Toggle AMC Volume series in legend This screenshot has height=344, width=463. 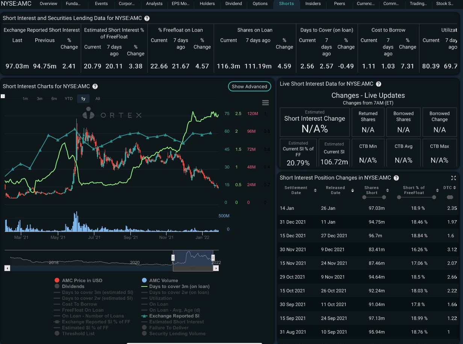160,280
